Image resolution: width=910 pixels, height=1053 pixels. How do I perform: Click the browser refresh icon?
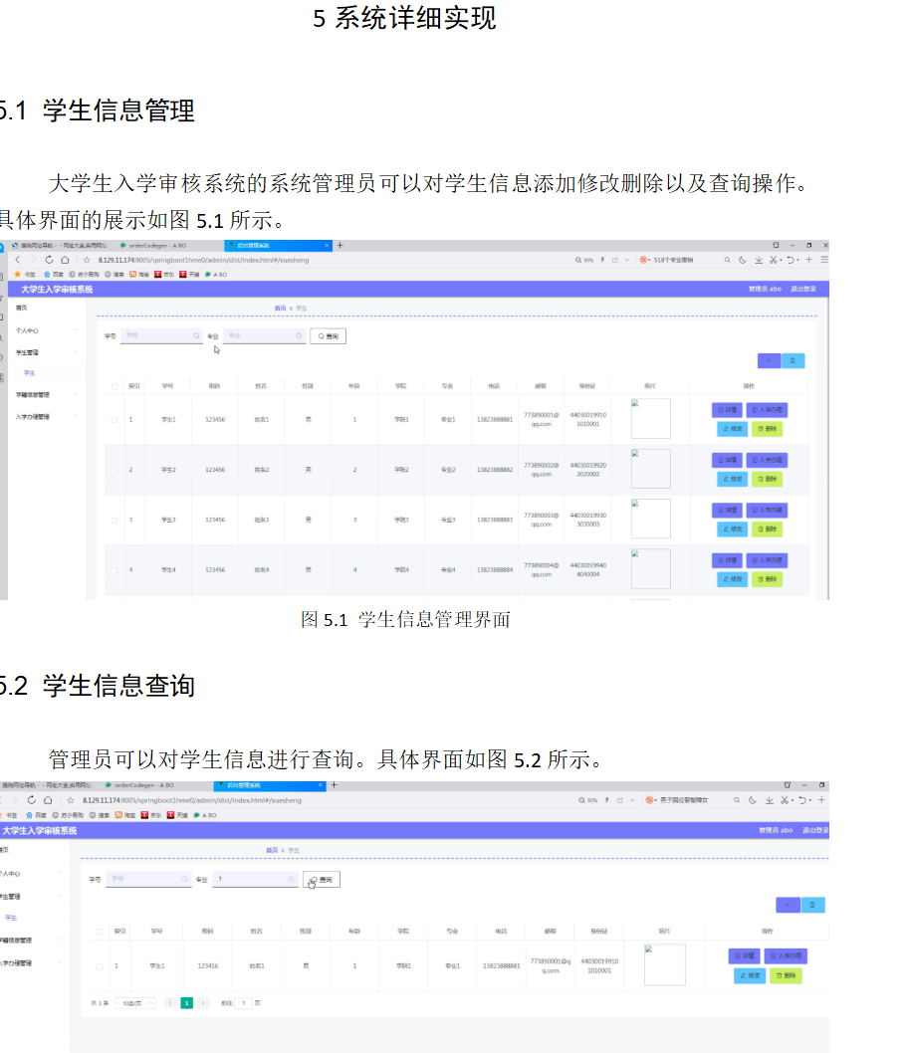point(49,259)
